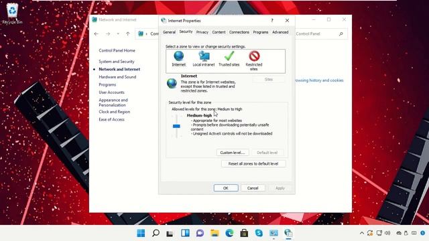Viewport: 429px width, 241px height.
Task: Switch to the Advanced tab
Action: [x=280, y=32]
